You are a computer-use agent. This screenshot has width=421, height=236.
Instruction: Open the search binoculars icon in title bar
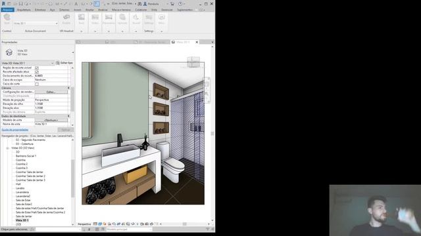point(139,4)
